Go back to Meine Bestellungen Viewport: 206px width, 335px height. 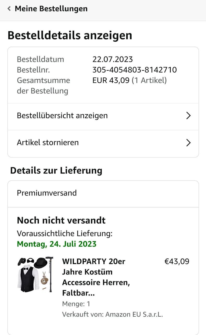click(x=51, y=9)
